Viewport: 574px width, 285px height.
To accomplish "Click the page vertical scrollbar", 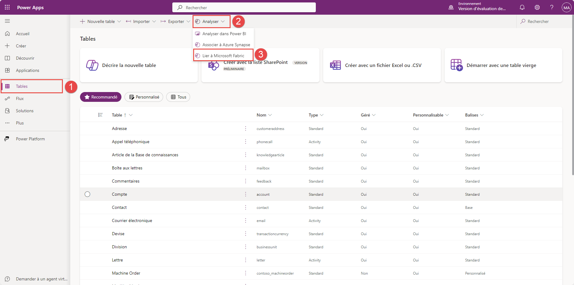I will point(572,95).
